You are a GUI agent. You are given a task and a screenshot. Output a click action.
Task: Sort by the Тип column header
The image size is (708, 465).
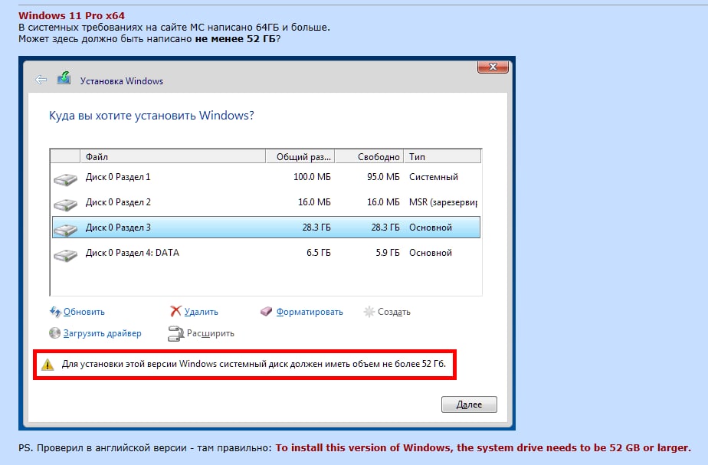coord(442,156)
